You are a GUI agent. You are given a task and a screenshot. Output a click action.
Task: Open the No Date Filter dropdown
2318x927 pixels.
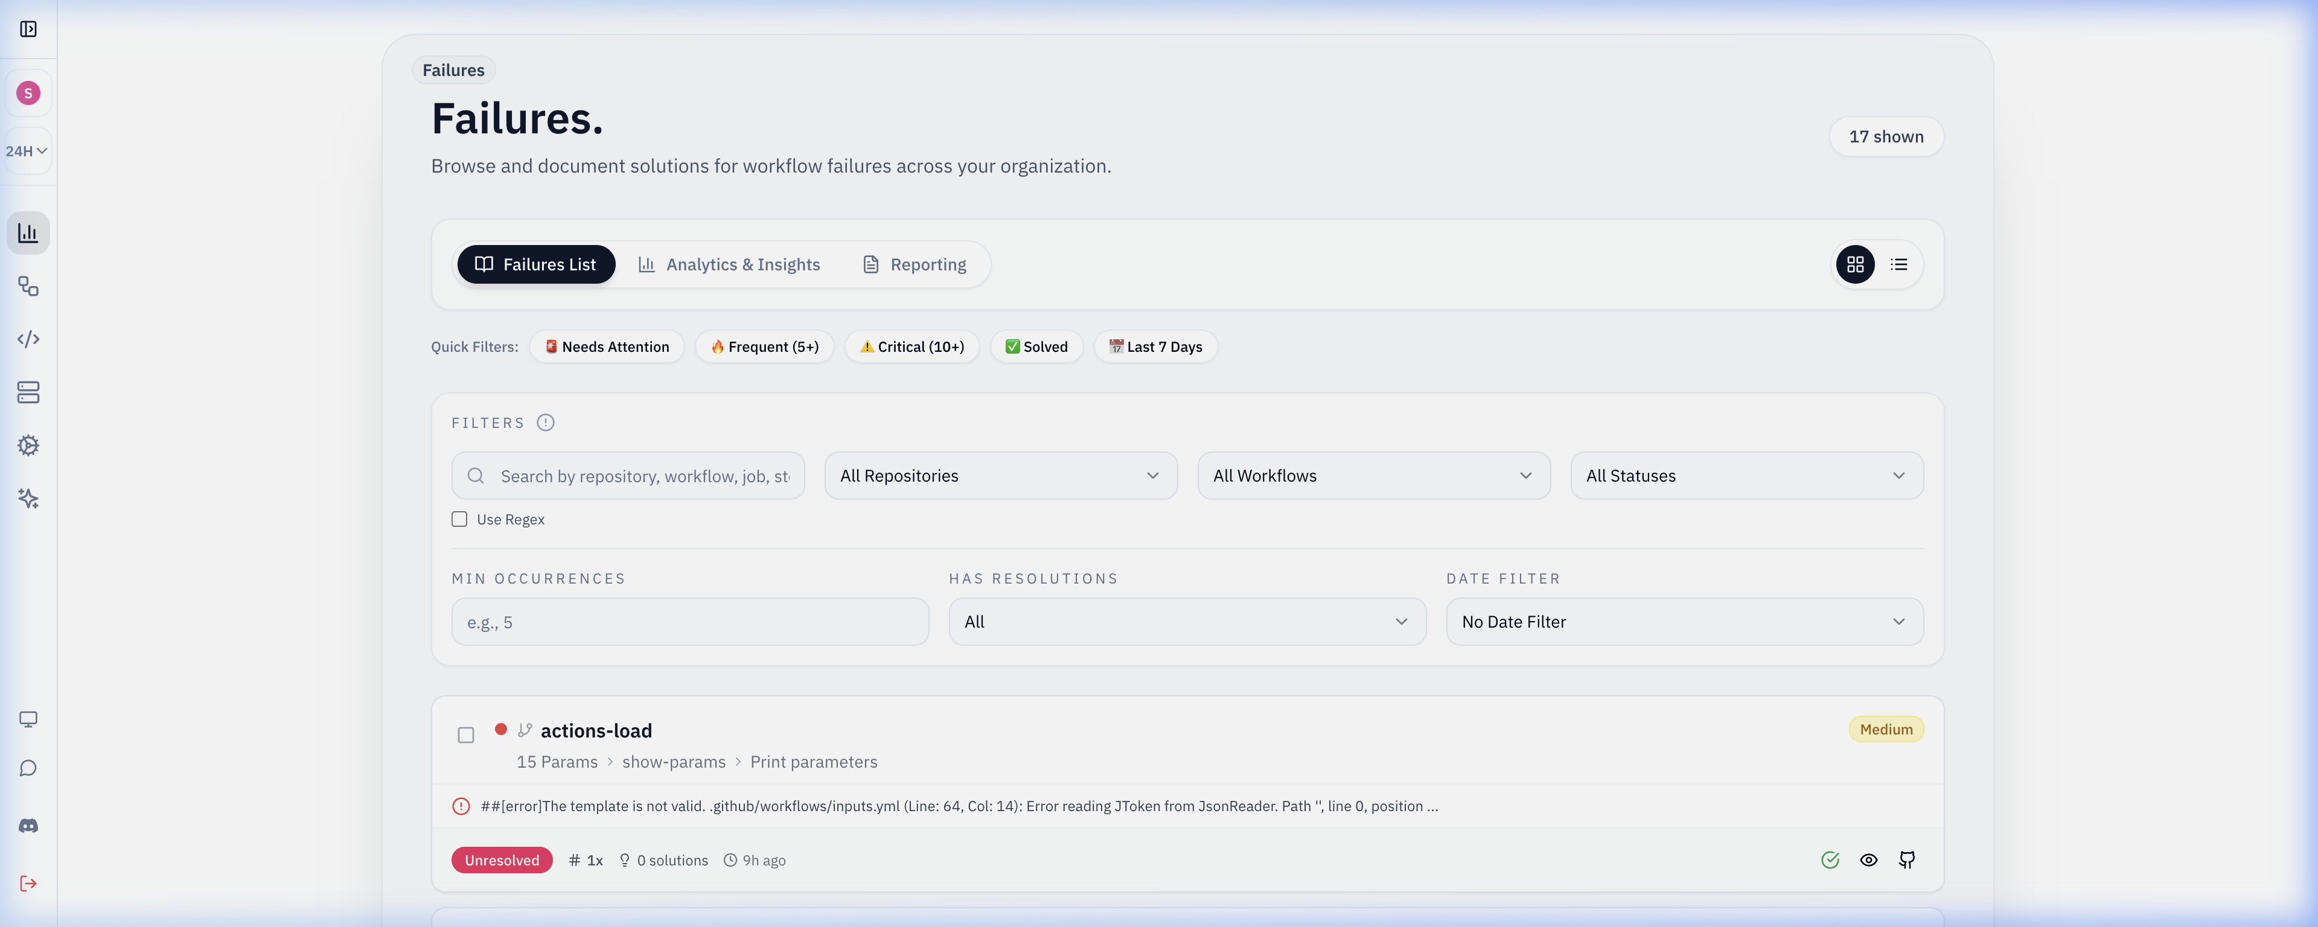(x=1685, y=621)
